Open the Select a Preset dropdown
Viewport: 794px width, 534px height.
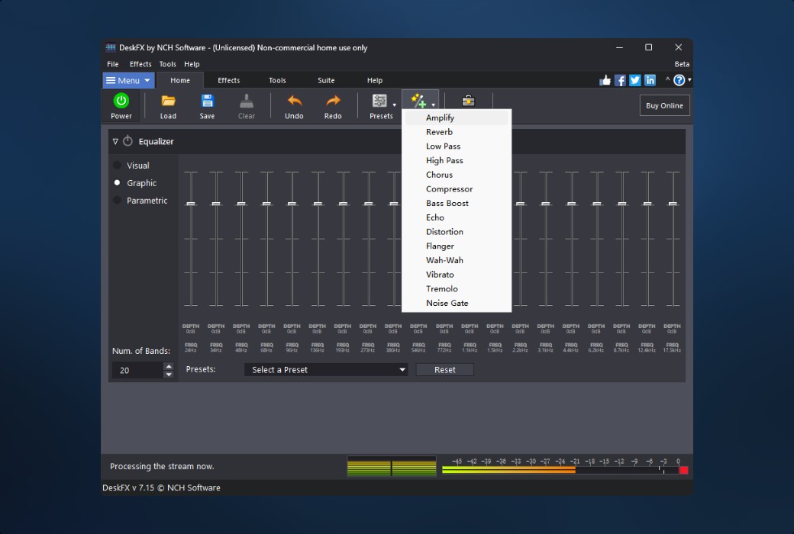coord(326,369)
